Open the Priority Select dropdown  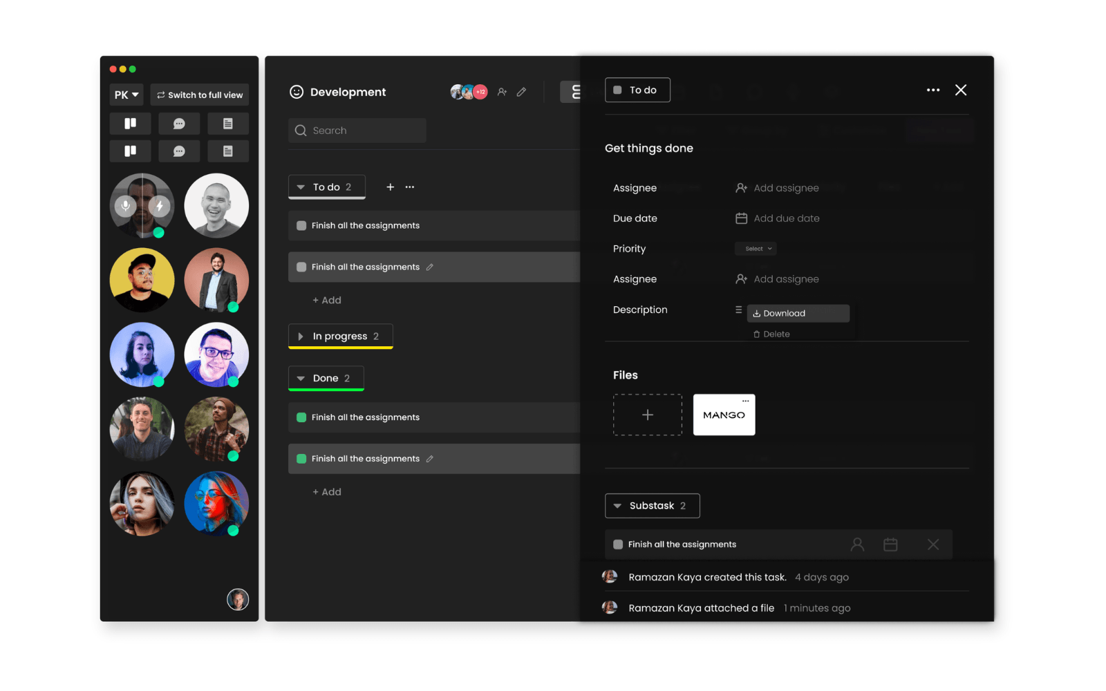(x=756, y=249)
